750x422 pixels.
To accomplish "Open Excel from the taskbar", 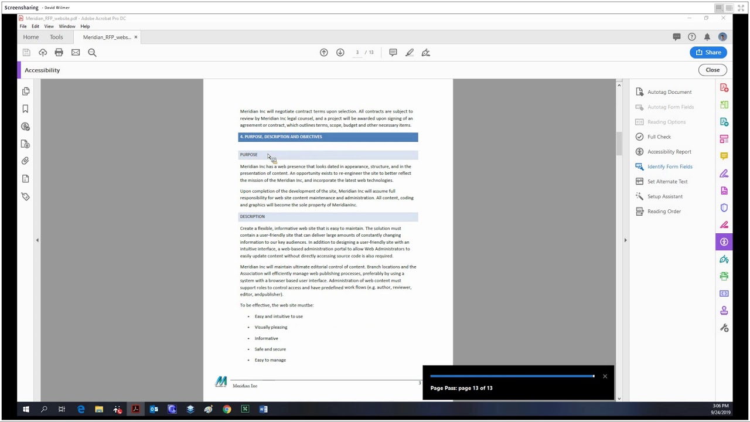I will click(x=245, y=409).
